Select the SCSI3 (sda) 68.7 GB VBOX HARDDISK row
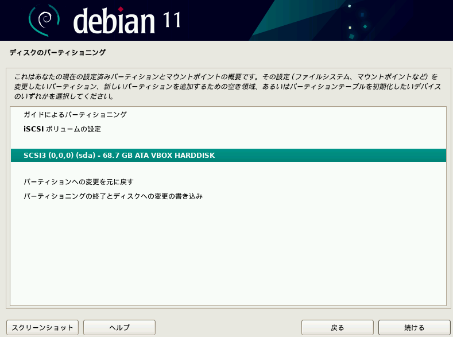Viewport: 453px width, 337px height. (x=229, y=156)
